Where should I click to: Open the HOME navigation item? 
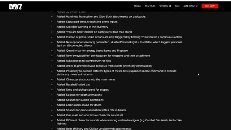tap(138, 6)
